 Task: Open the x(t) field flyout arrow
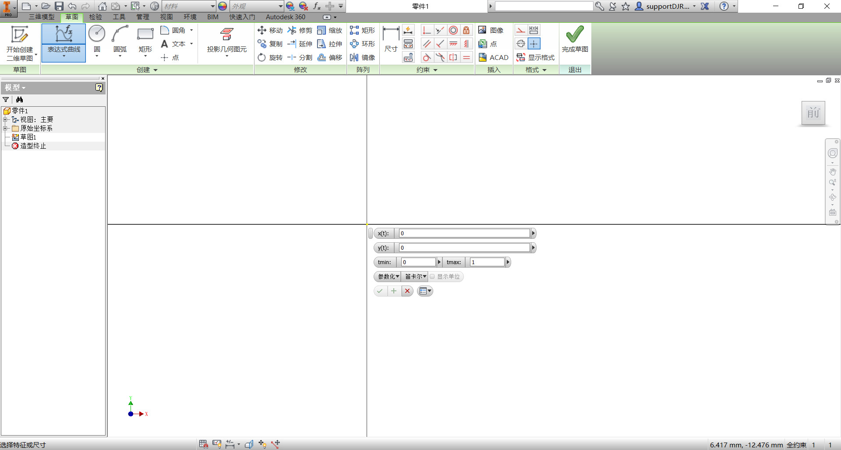(x=534, y=234)
